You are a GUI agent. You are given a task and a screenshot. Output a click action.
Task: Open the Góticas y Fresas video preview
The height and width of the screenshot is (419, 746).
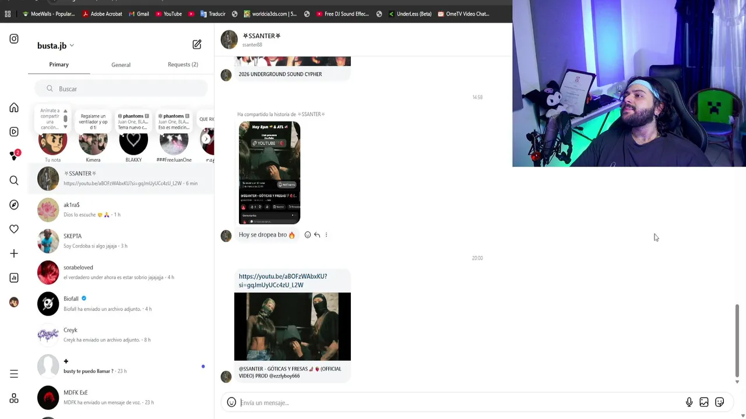click(293, 326)
